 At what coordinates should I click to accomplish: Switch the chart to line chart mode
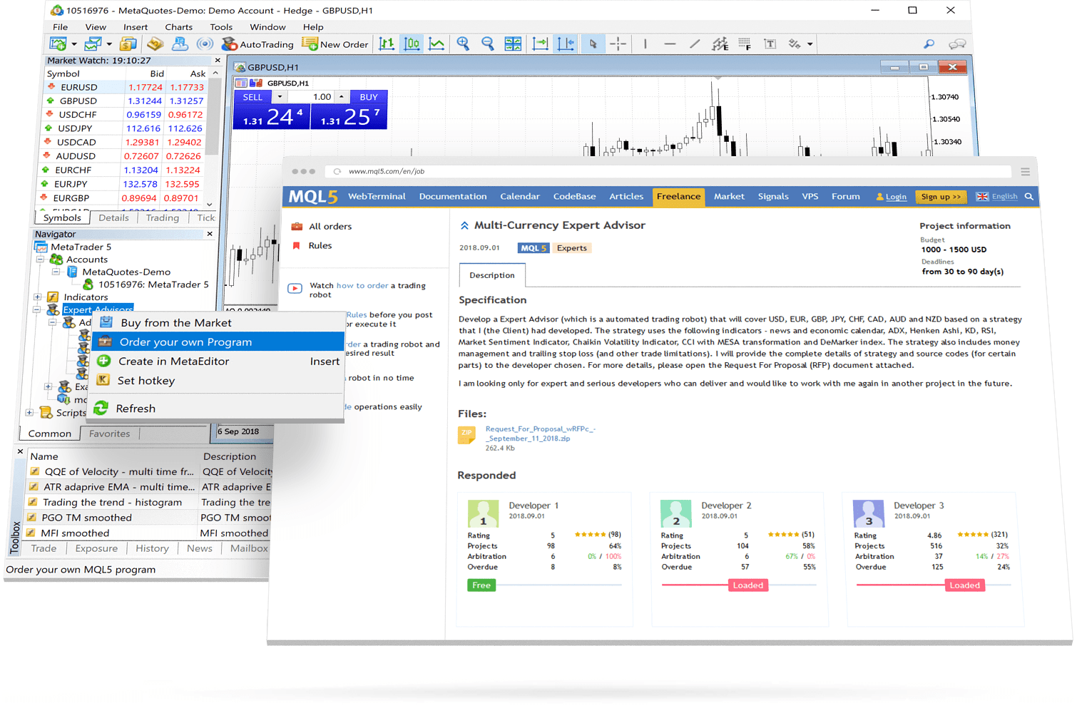437,43
